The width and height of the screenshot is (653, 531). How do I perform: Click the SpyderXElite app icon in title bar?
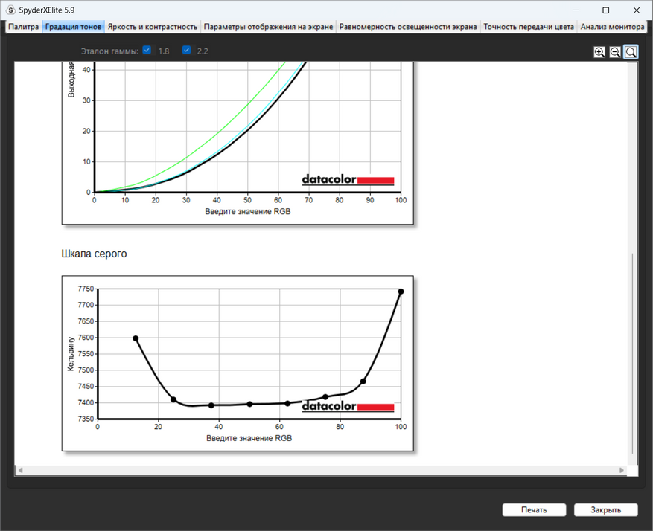[11, 10]
